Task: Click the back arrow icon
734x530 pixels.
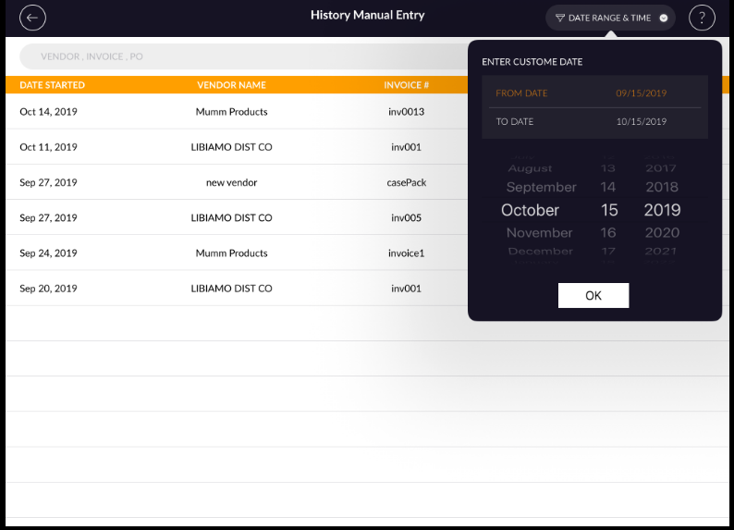Action: 32,18
